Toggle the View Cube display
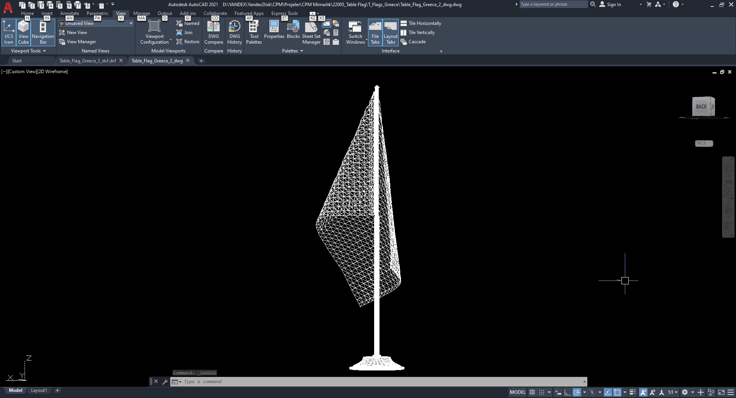Viewport: 736px width, 398px height. coord(23,33)
